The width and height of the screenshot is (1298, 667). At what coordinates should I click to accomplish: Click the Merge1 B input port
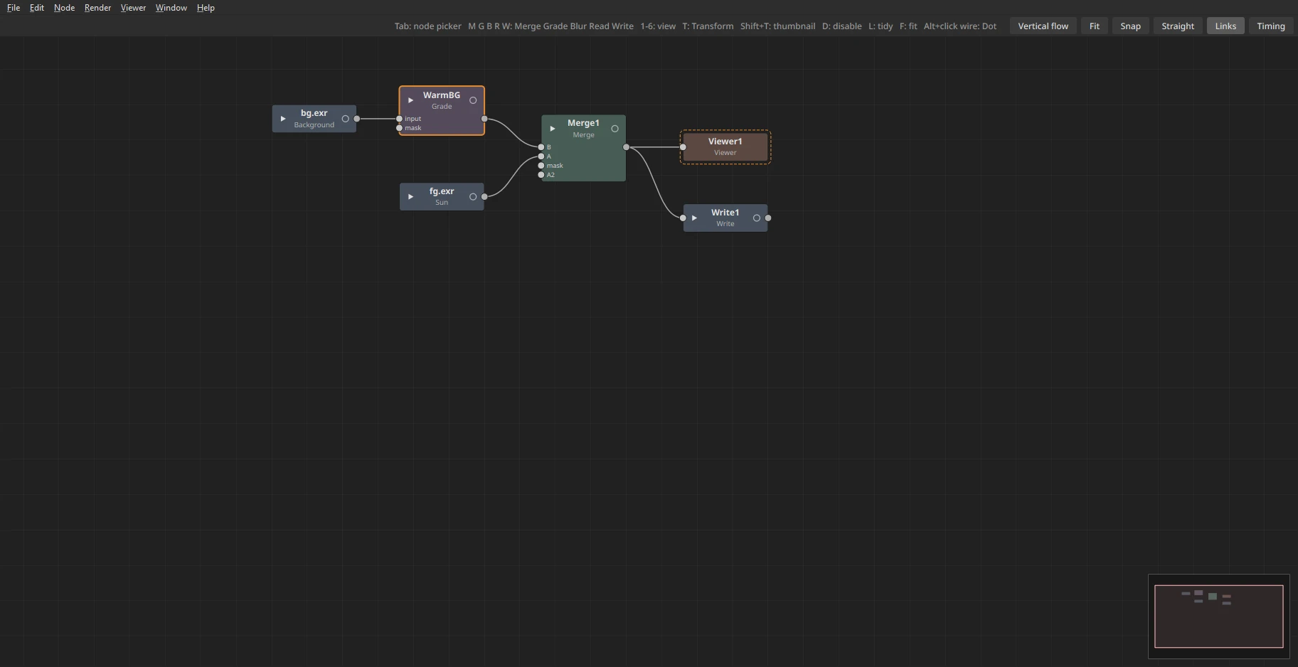click(x=541, y=147)
